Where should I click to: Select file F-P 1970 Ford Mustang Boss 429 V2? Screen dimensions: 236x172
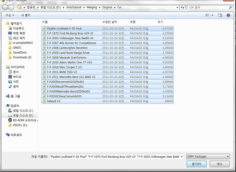(107, 33)
